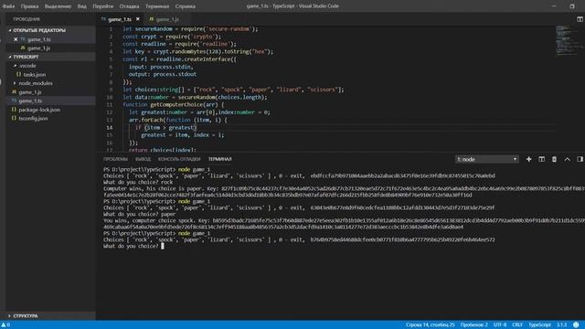585x329 pixels.
Task: Collapse the ОТКРЫТЫЕ РЕДАКТОРЫ section
Action: tap(50, 30)
